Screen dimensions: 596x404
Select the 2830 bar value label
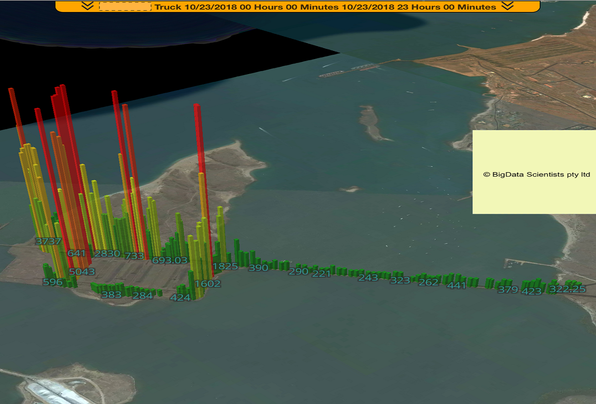[x=107, y=254]
